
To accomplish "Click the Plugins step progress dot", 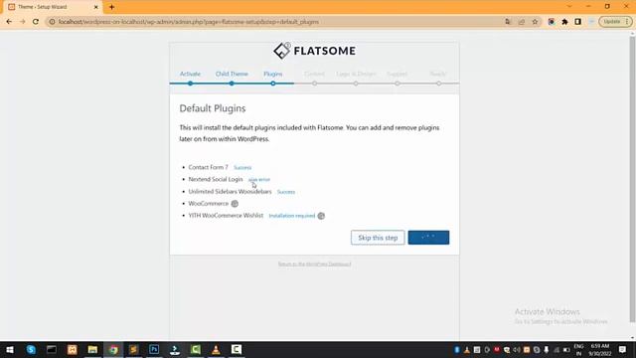I will click(273, 84).
